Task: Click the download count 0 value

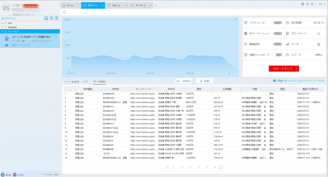Action: click(x=318, y=33)
